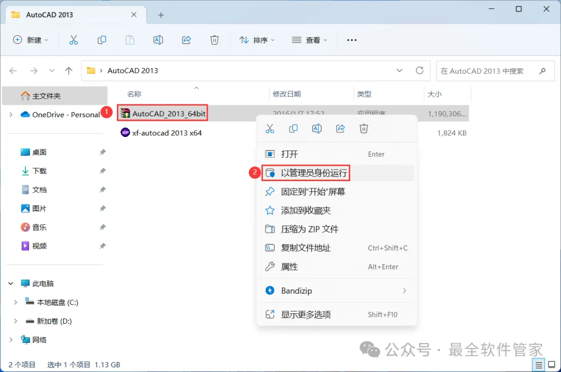Refresh the folder view
Viewport: 561px width, 372px height.
(420, 71)
